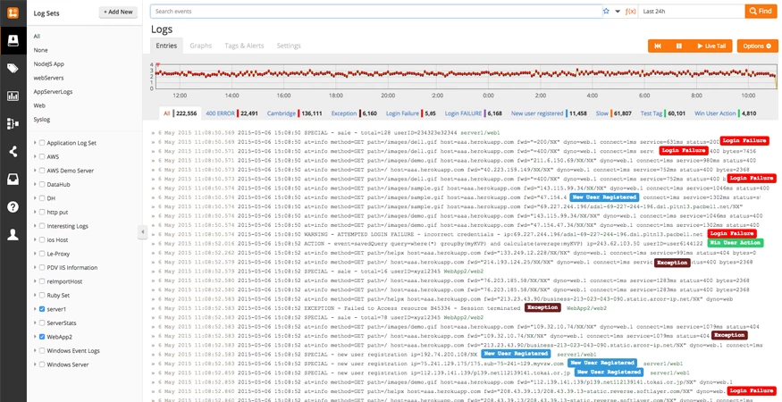
Task: Click the orange Logentries logo icon
Action: coord(13,13)
